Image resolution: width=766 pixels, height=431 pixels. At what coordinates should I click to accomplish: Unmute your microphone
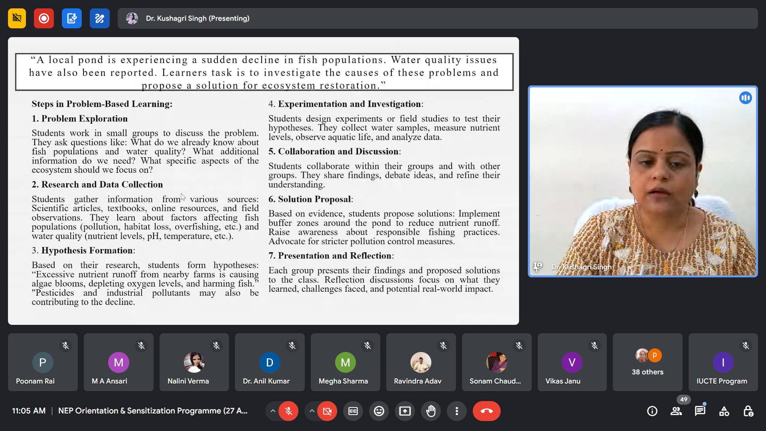coord(288,411)
